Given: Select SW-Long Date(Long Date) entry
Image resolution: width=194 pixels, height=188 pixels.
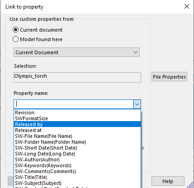Looking at the screenshot, I should tap(77, 154).
